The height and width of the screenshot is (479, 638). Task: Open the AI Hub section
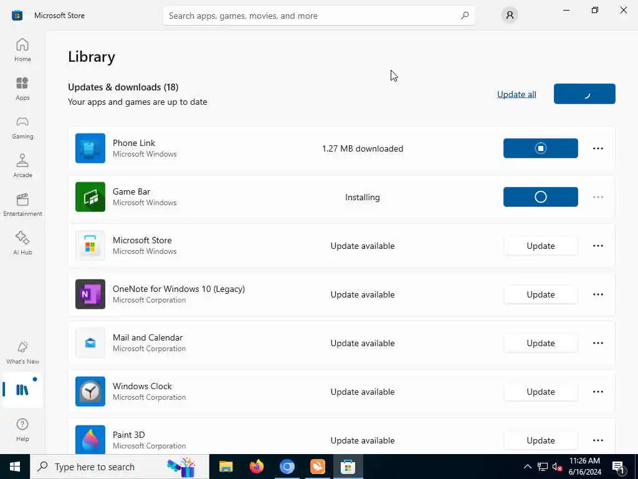22,244
